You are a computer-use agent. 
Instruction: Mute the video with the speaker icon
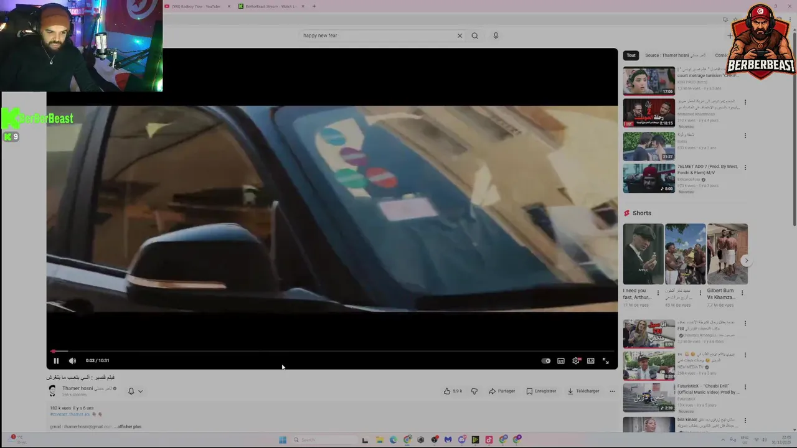tap(72, 361)
